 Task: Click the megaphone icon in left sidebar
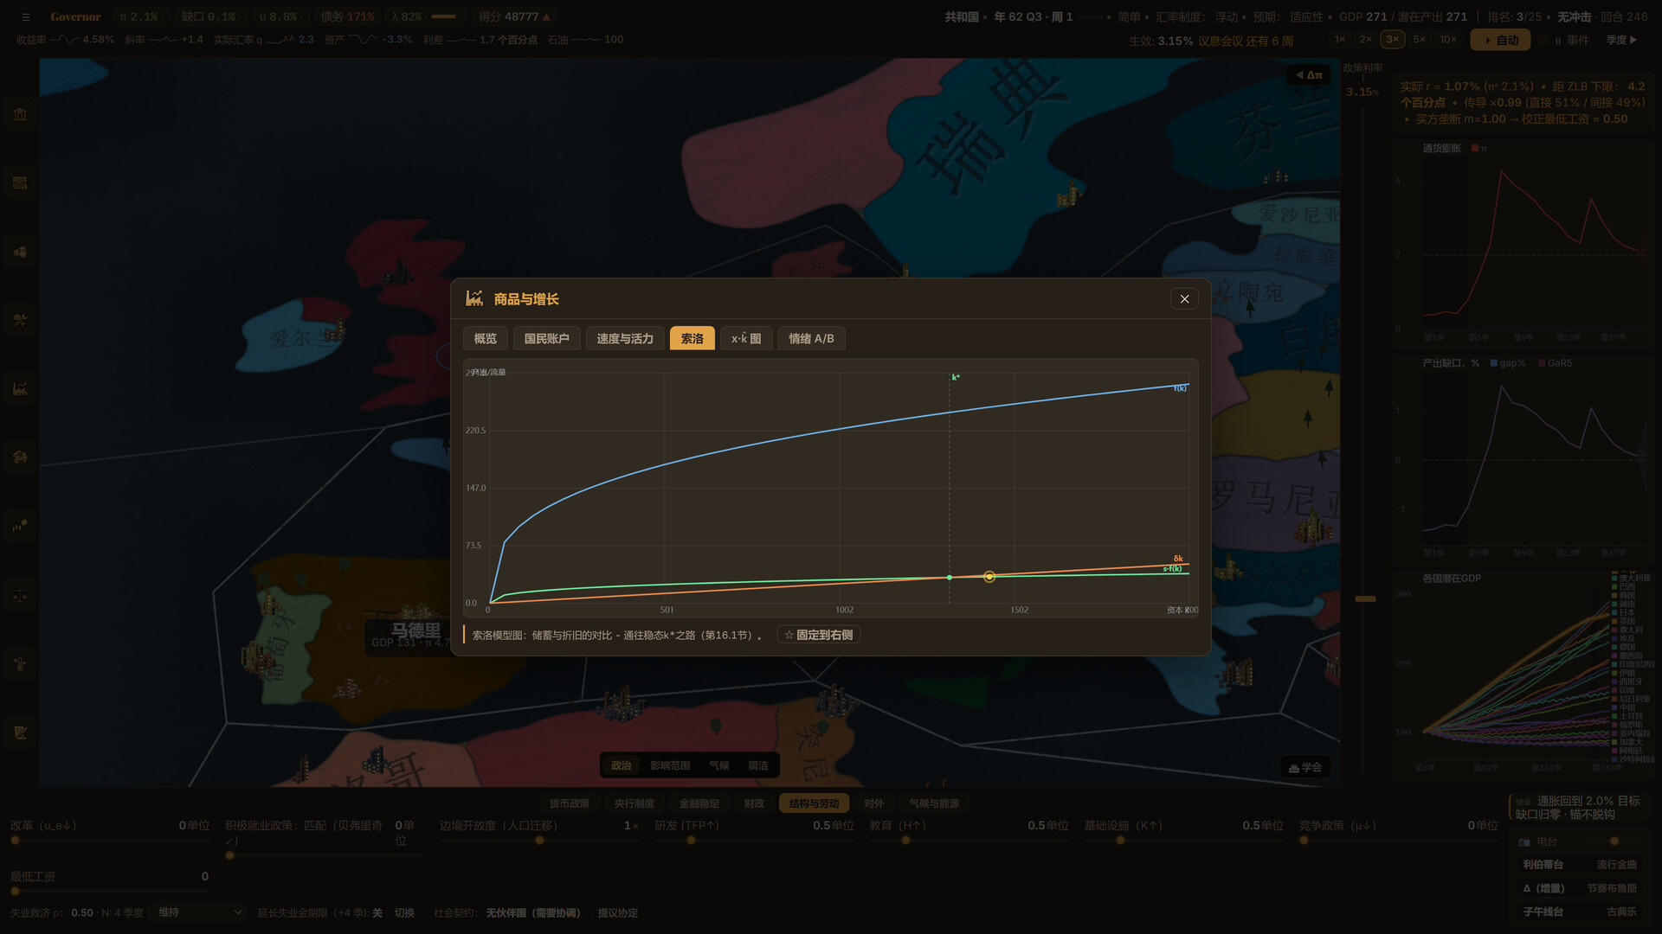coord(20,252)
